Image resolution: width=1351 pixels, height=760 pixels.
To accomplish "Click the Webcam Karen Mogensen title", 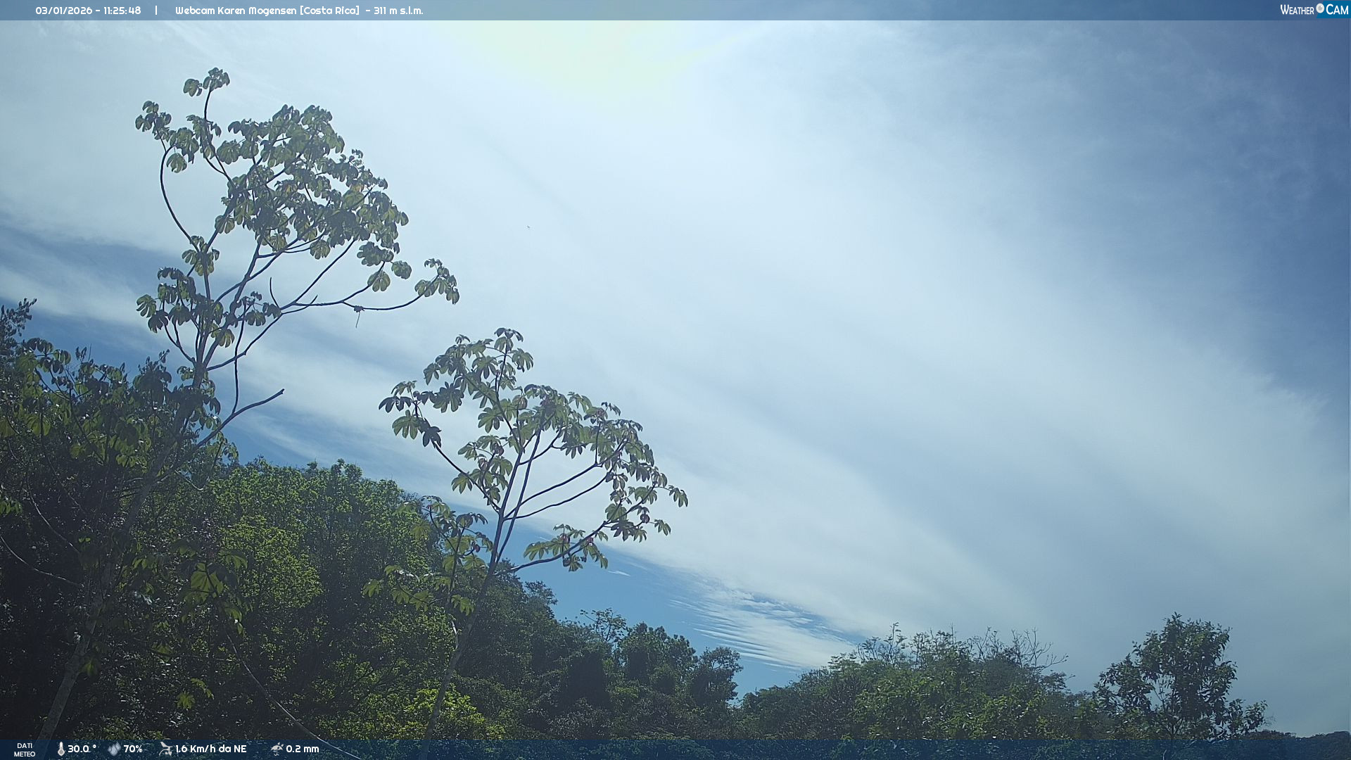I will pyautogui.click(x=236, y=11).
